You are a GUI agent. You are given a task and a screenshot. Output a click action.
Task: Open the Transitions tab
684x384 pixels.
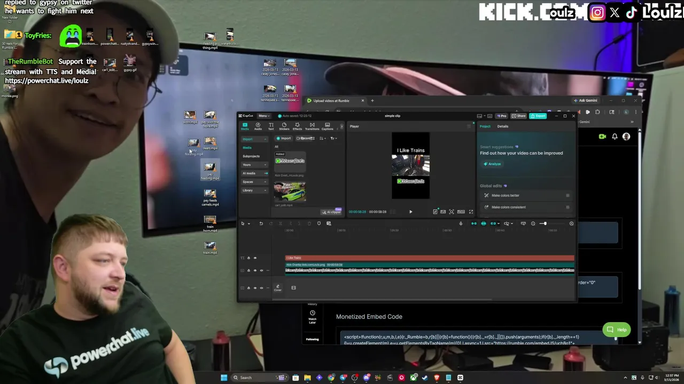(312, 126)
